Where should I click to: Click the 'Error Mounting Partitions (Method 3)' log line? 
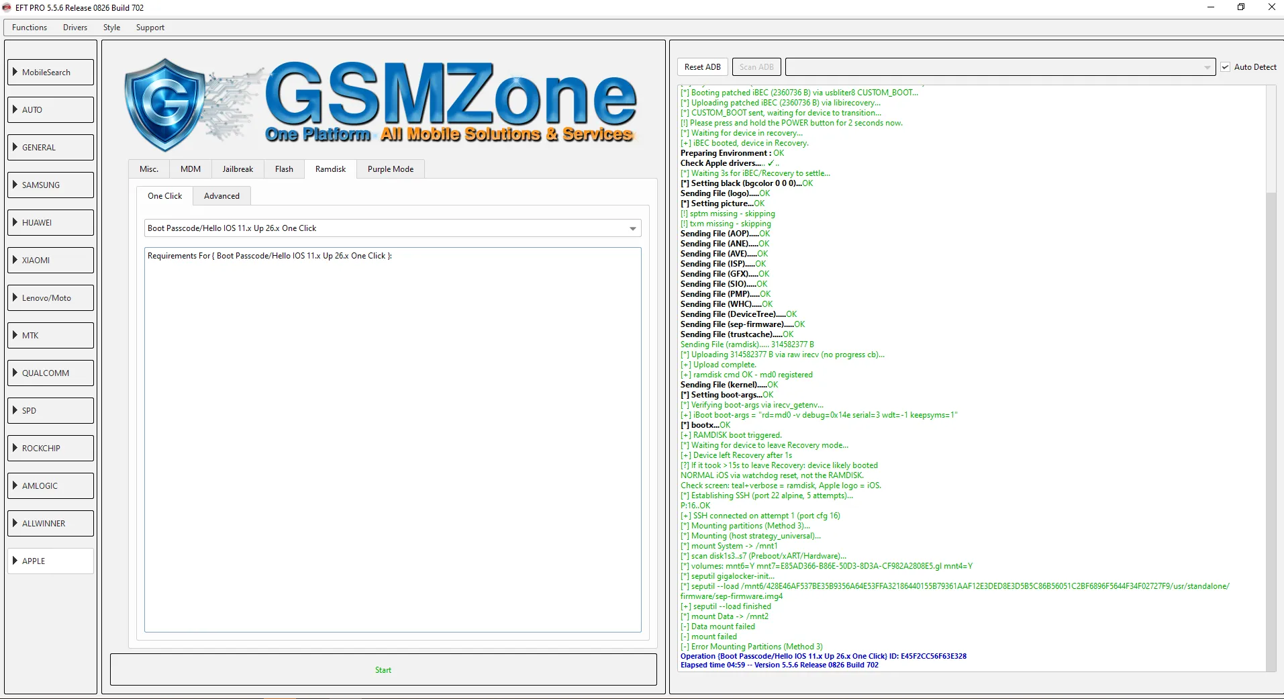click(x=752, y=647)
